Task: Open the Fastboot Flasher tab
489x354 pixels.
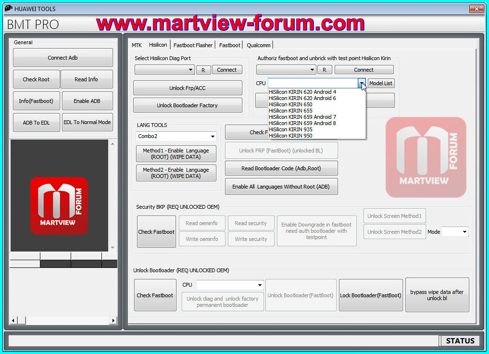Action: (193, 45)
